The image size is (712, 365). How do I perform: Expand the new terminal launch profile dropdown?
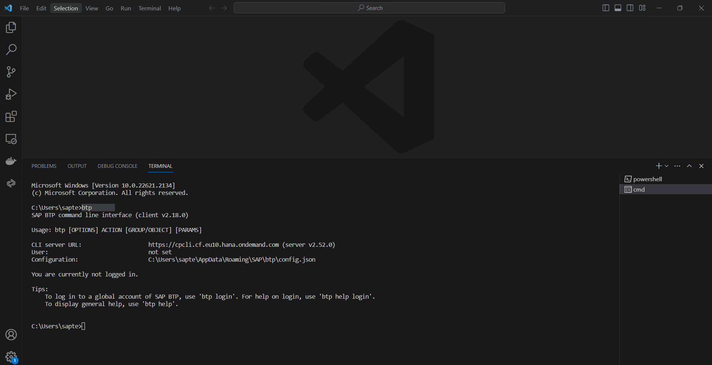[667, 166]
